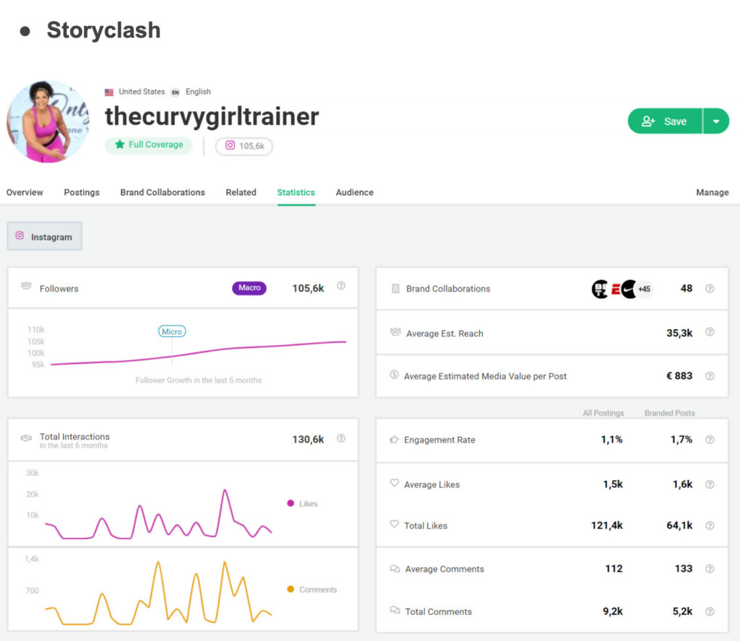Click the green Save button
The image size is (740, 641).
(664, 121)
